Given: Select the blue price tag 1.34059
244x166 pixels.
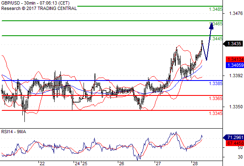Looking at the screenshot, I should [x=235, y=65].
